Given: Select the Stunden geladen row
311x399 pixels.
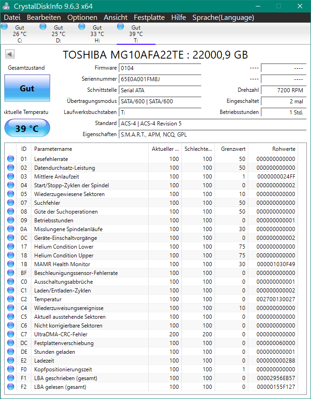Looking at the screenshot, I should (151, 351).
